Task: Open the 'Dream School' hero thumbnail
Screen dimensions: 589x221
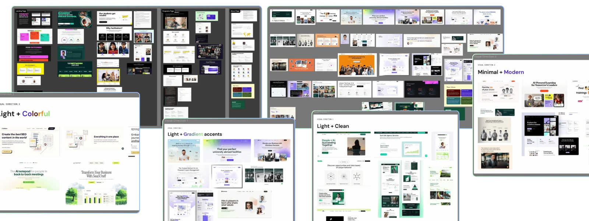Action: 75,19
